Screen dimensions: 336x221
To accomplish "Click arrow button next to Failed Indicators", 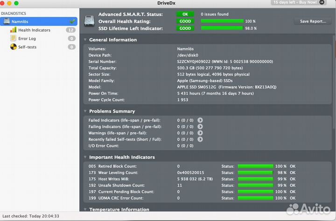I will coord(200,120).
